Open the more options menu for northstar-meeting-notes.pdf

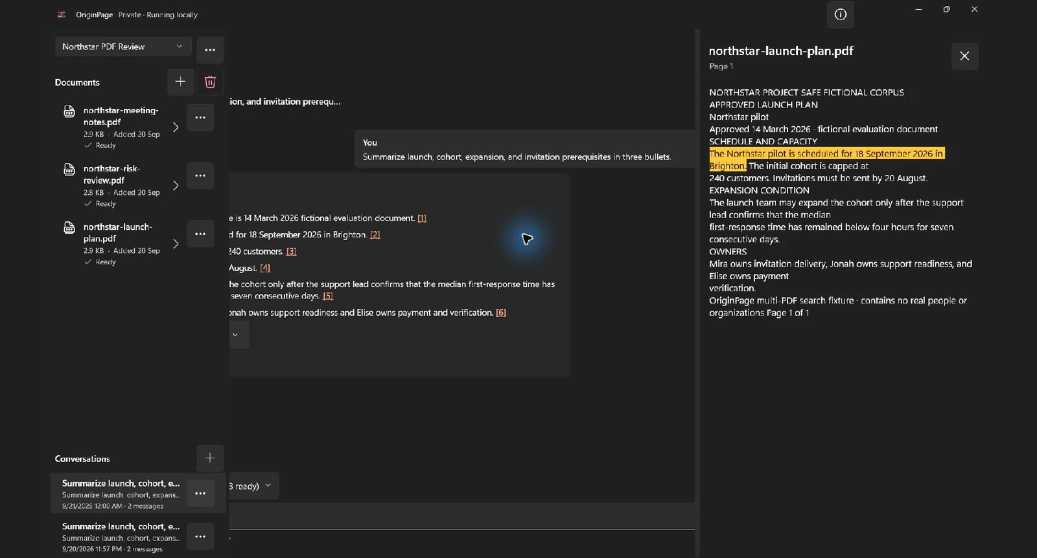coord(200,117)
